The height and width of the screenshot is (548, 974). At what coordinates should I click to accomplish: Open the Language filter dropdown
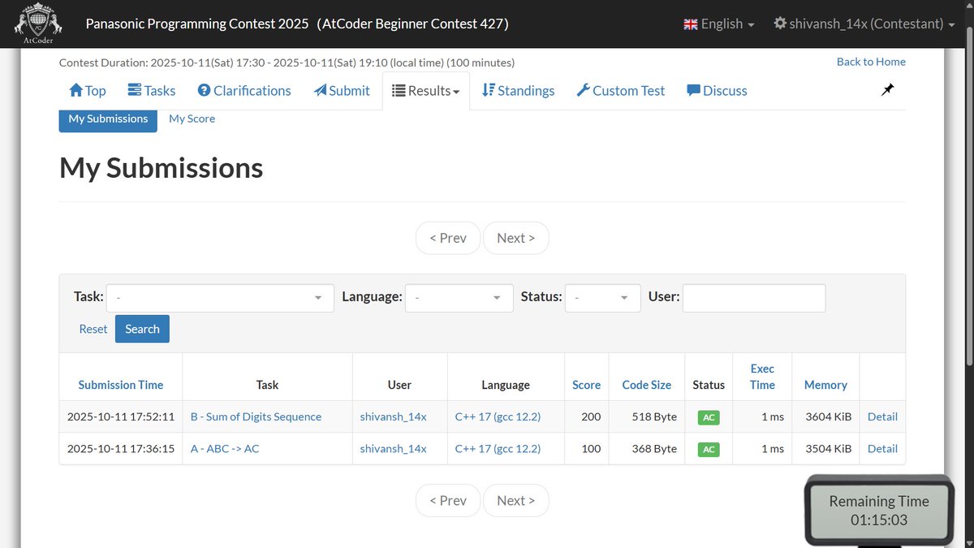pyautogui.click(x=459, y=298)
